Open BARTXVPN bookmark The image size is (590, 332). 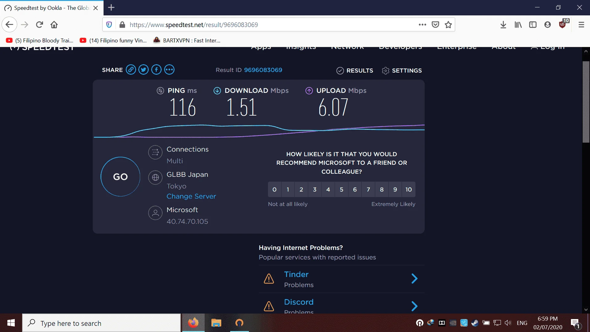tap(187, 40)
